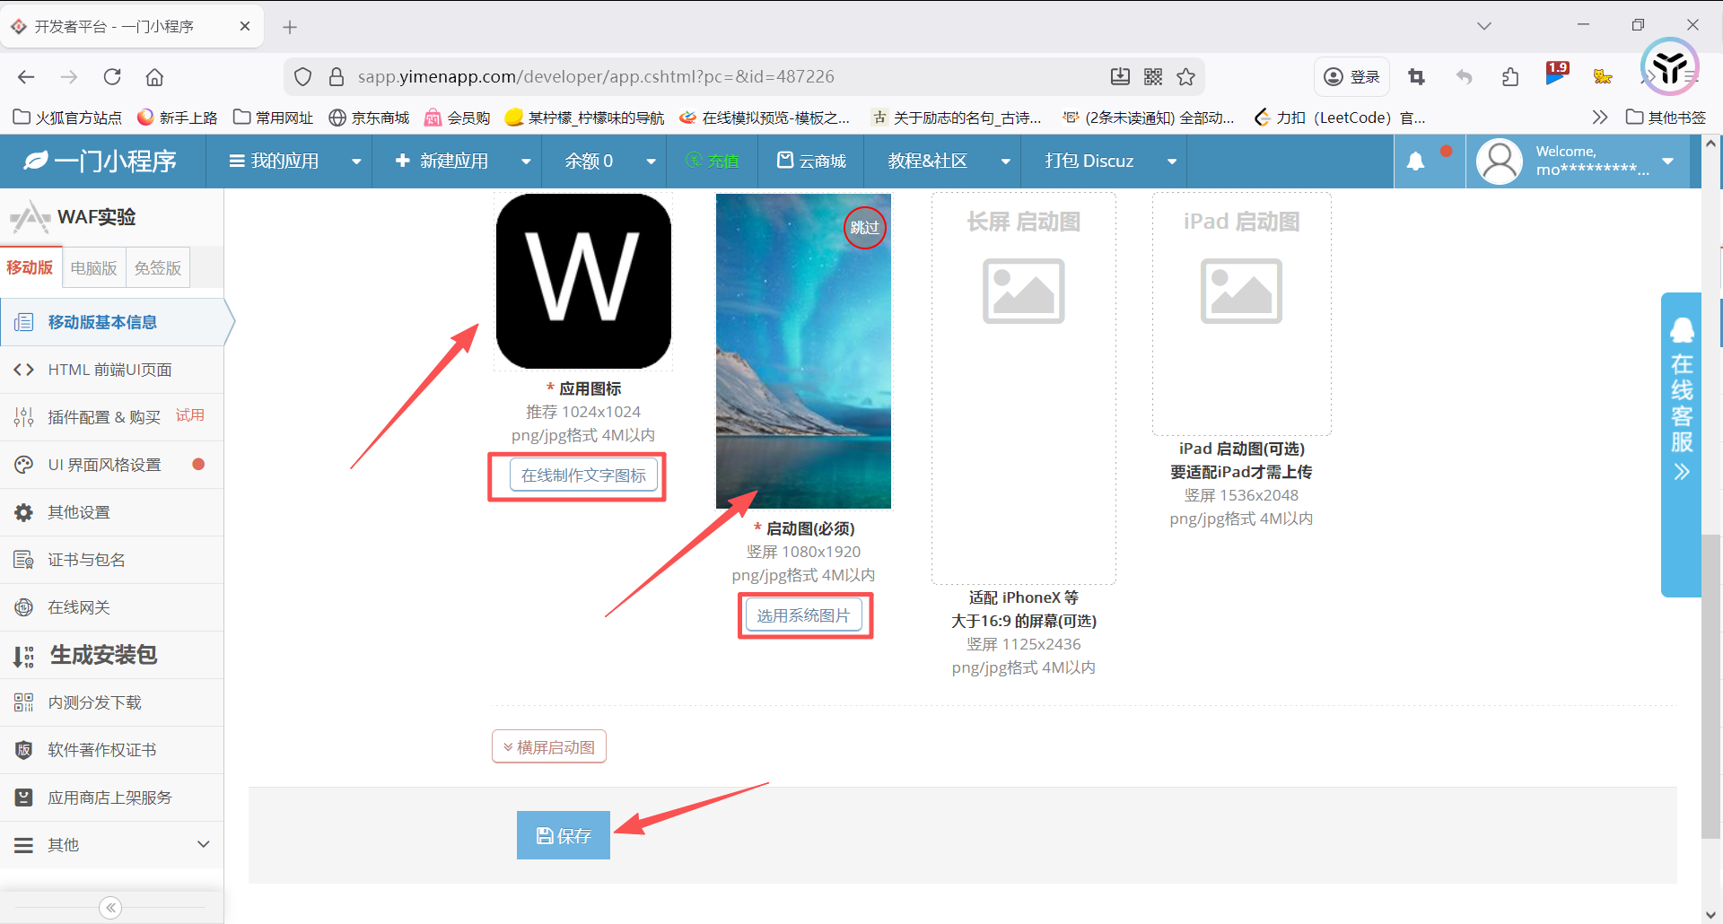Viewport: 1723px width, 924px height.
Task: Open 在线客服 online support panel
Action: pyautogui.click(x=1682, y=444)
